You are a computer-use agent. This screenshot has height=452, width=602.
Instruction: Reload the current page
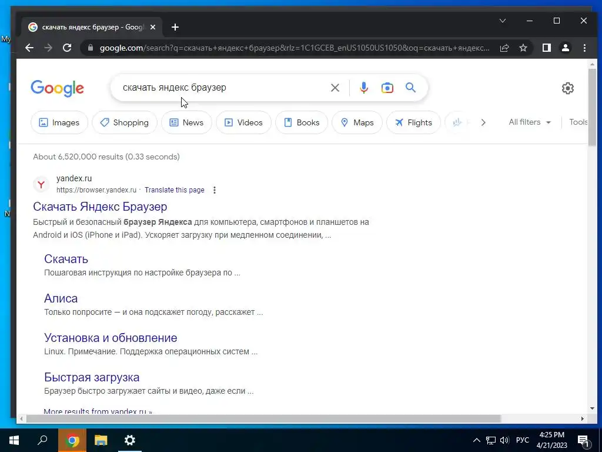click(x=67, y=48)
